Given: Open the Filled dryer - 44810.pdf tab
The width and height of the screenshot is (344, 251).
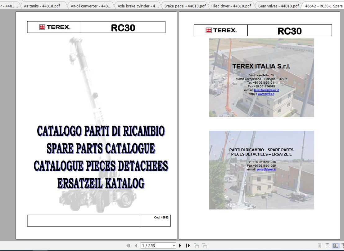Looking at the screenshot, I should (x=231, y=6).
